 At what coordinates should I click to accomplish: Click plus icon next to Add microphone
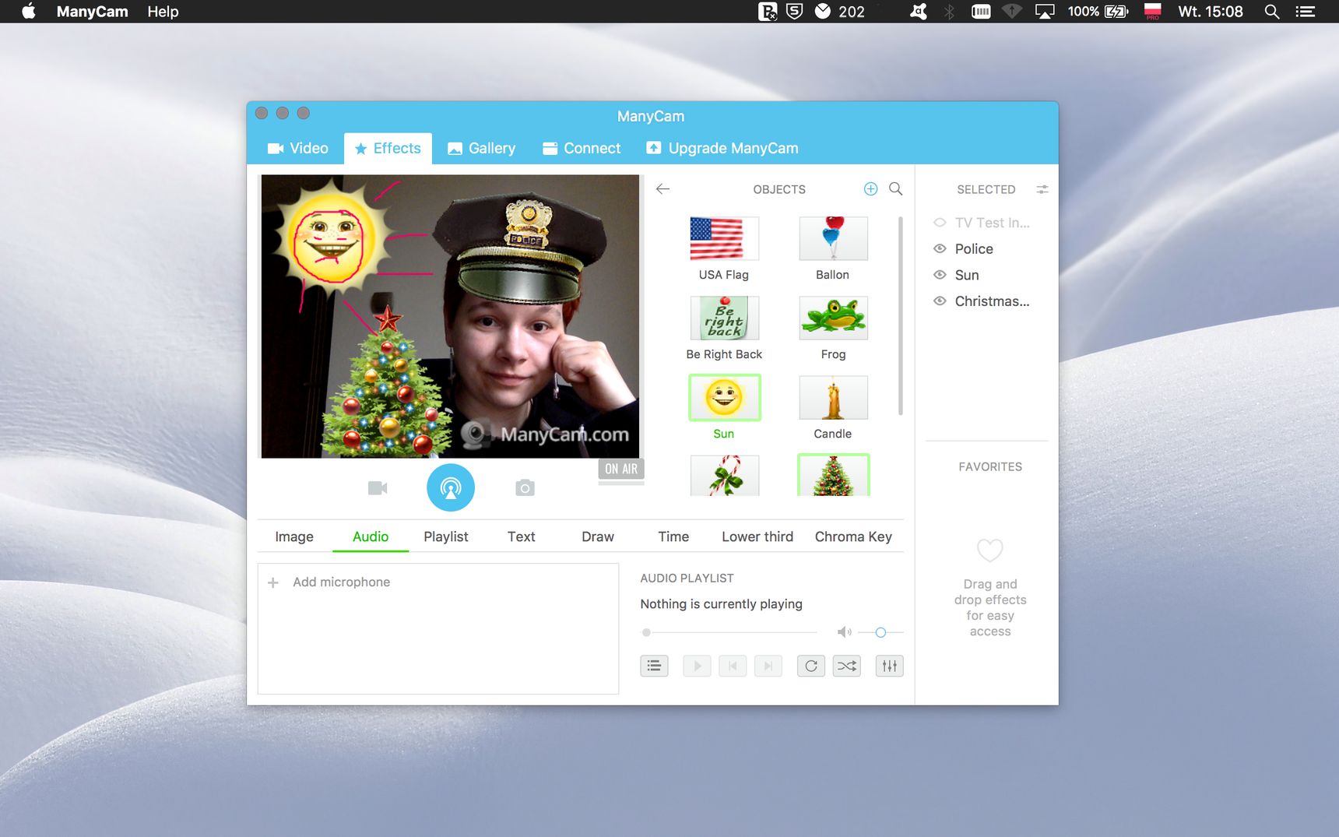pyautogui.click(x=273, y=582)
